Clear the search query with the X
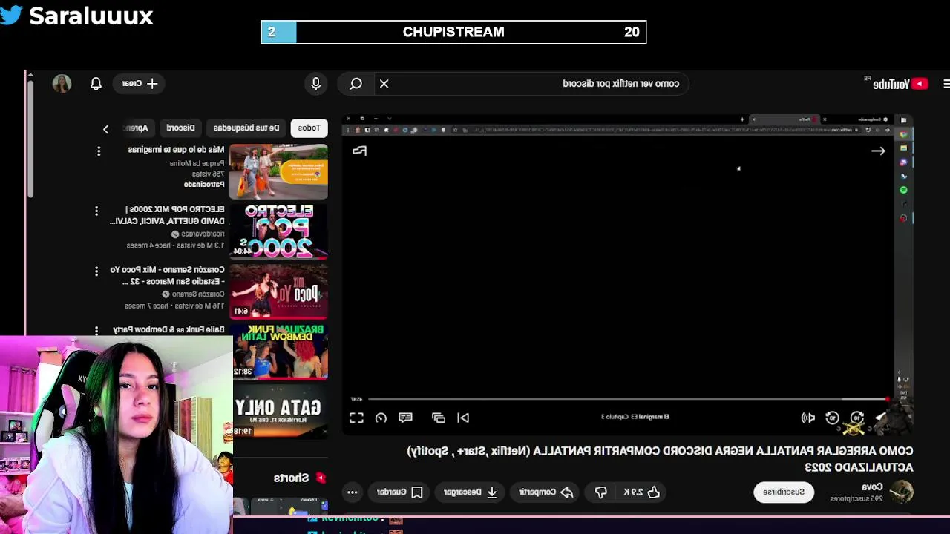Image resolution: width=950 pixels, height=534 pixels. point(384,84)
